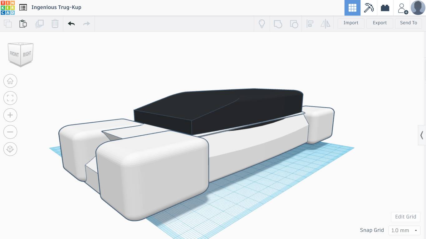The height and width of the screenshot is (239, 426).
Task: Open the Snap Grid 1.0 mm dropdown
Action: (404, 231)
